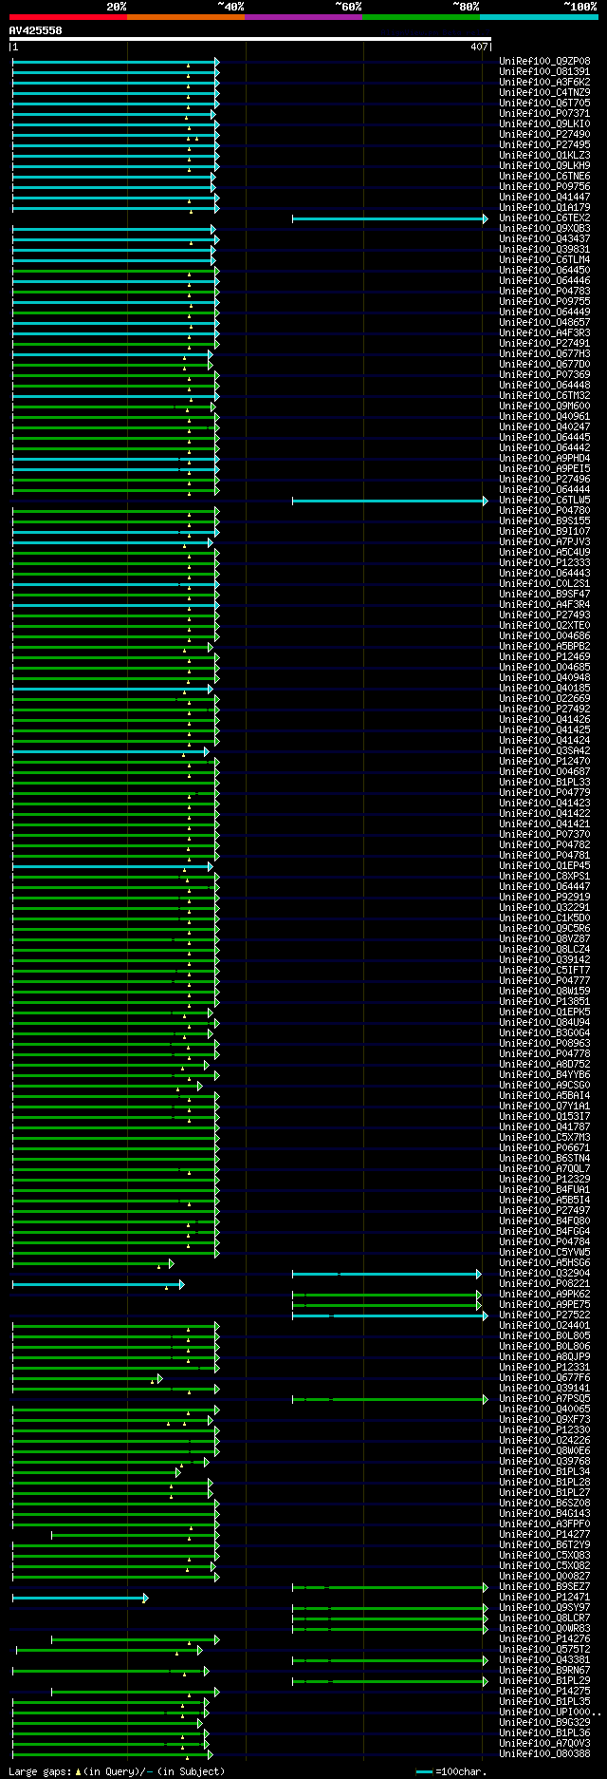Click the label UniRef100_P07370

(x=544, y=835)
